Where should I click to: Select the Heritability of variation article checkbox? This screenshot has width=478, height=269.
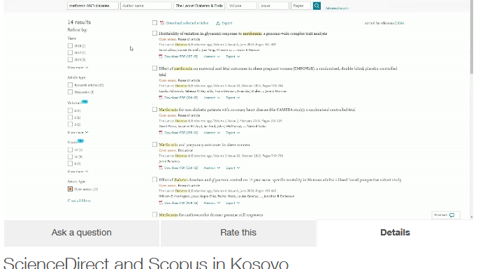pos(155,34)
